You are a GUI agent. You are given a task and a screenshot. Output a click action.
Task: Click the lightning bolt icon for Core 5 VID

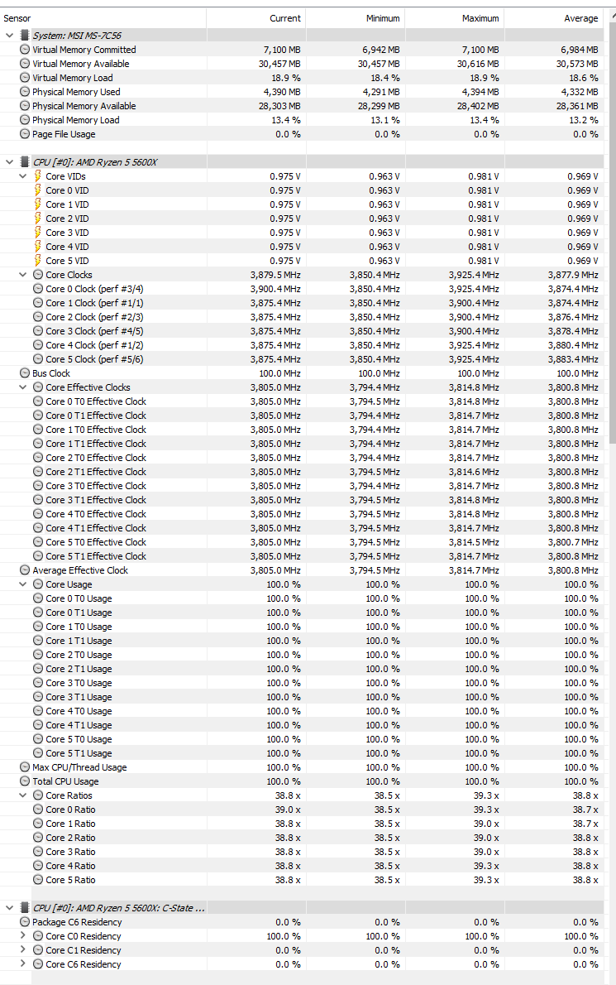(38, 261)
